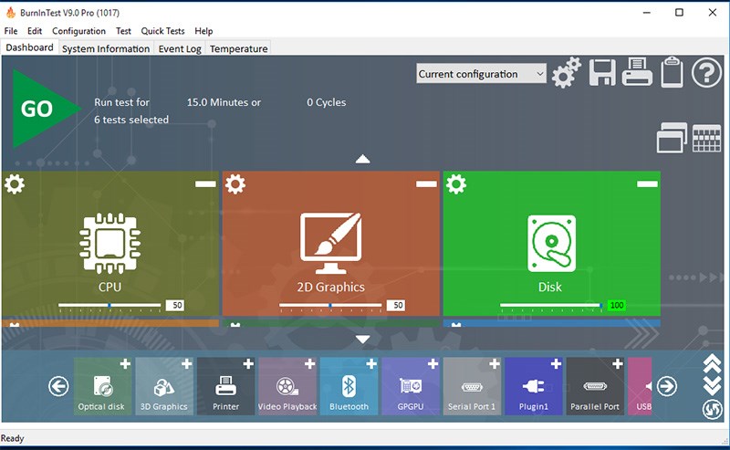Go to previous available tests with left arrow
Image resolution: width=730 pixels, height=450 pixels.
click(58, 386)
